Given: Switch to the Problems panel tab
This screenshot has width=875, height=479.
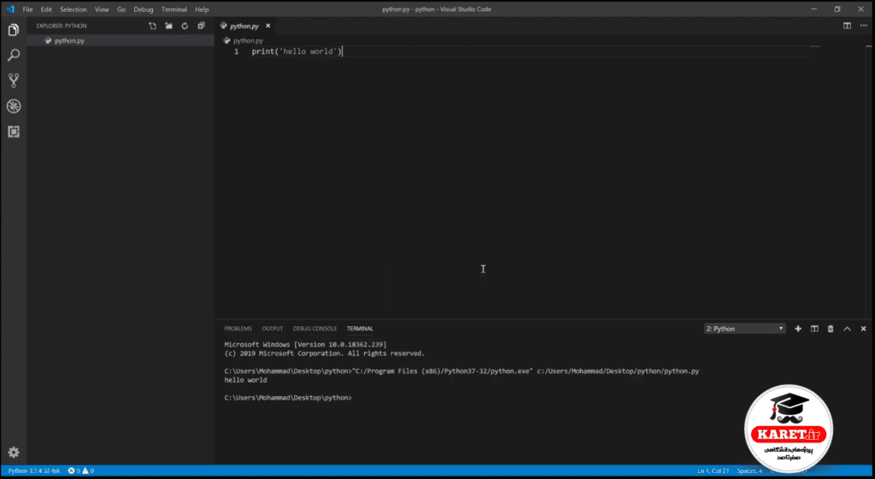Looking at the screenshot, I should (x=238, y=329).
